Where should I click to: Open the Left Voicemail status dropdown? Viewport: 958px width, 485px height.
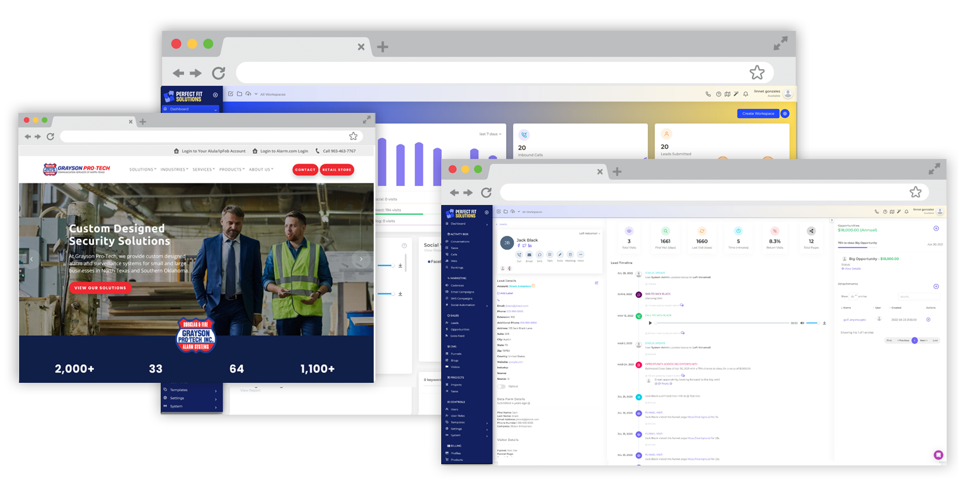click(x=590, y=233)
